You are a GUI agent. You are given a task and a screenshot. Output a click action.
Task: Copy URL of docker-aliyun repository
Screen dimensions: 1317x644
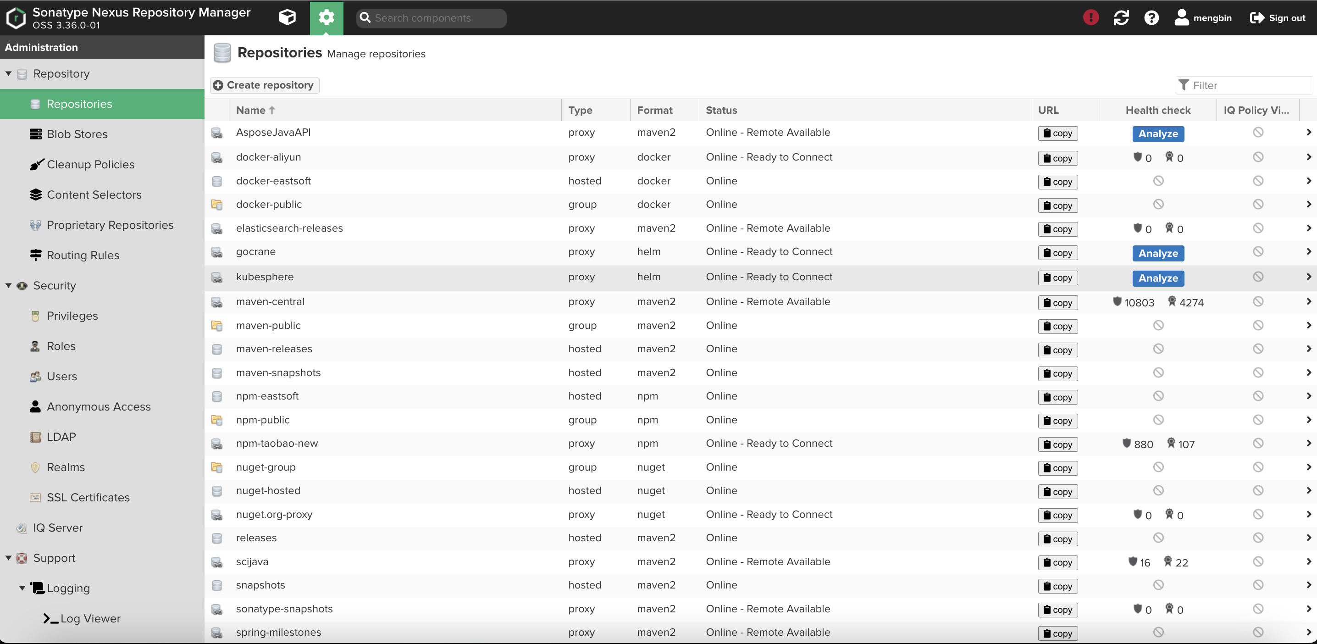[1058, 158]
